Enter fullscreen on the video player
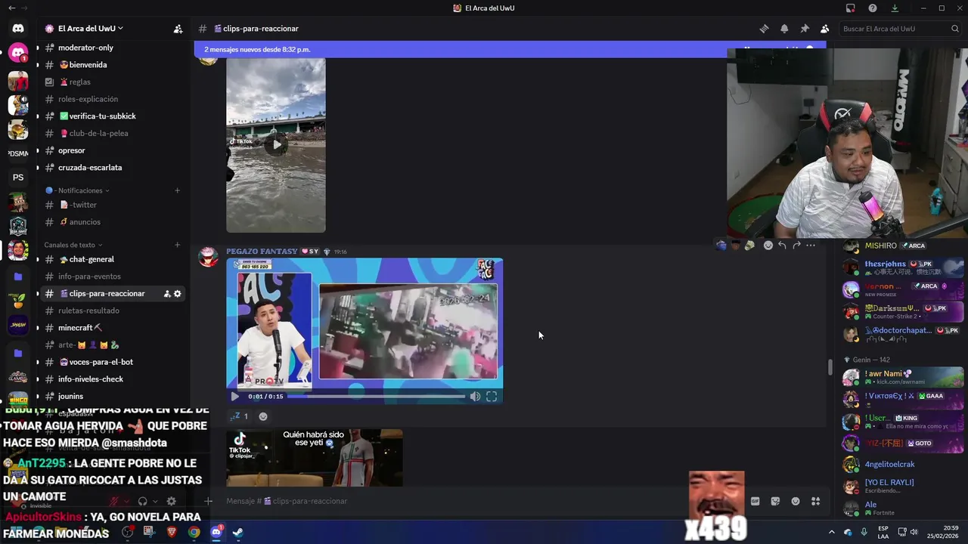 [x=492, y=396]
